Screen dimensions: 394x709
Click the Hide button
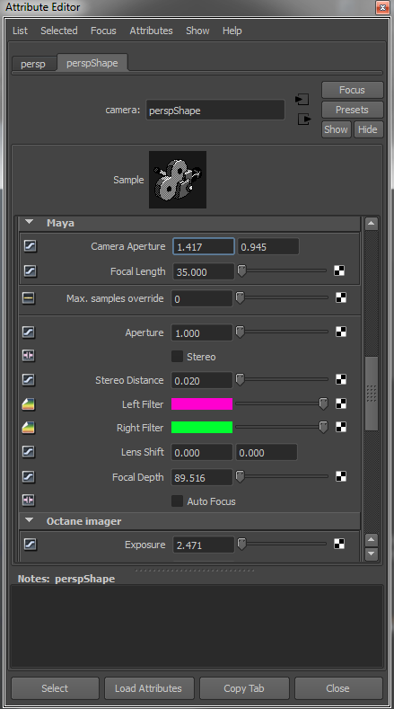pyautogui.click(x=368, y=129)
